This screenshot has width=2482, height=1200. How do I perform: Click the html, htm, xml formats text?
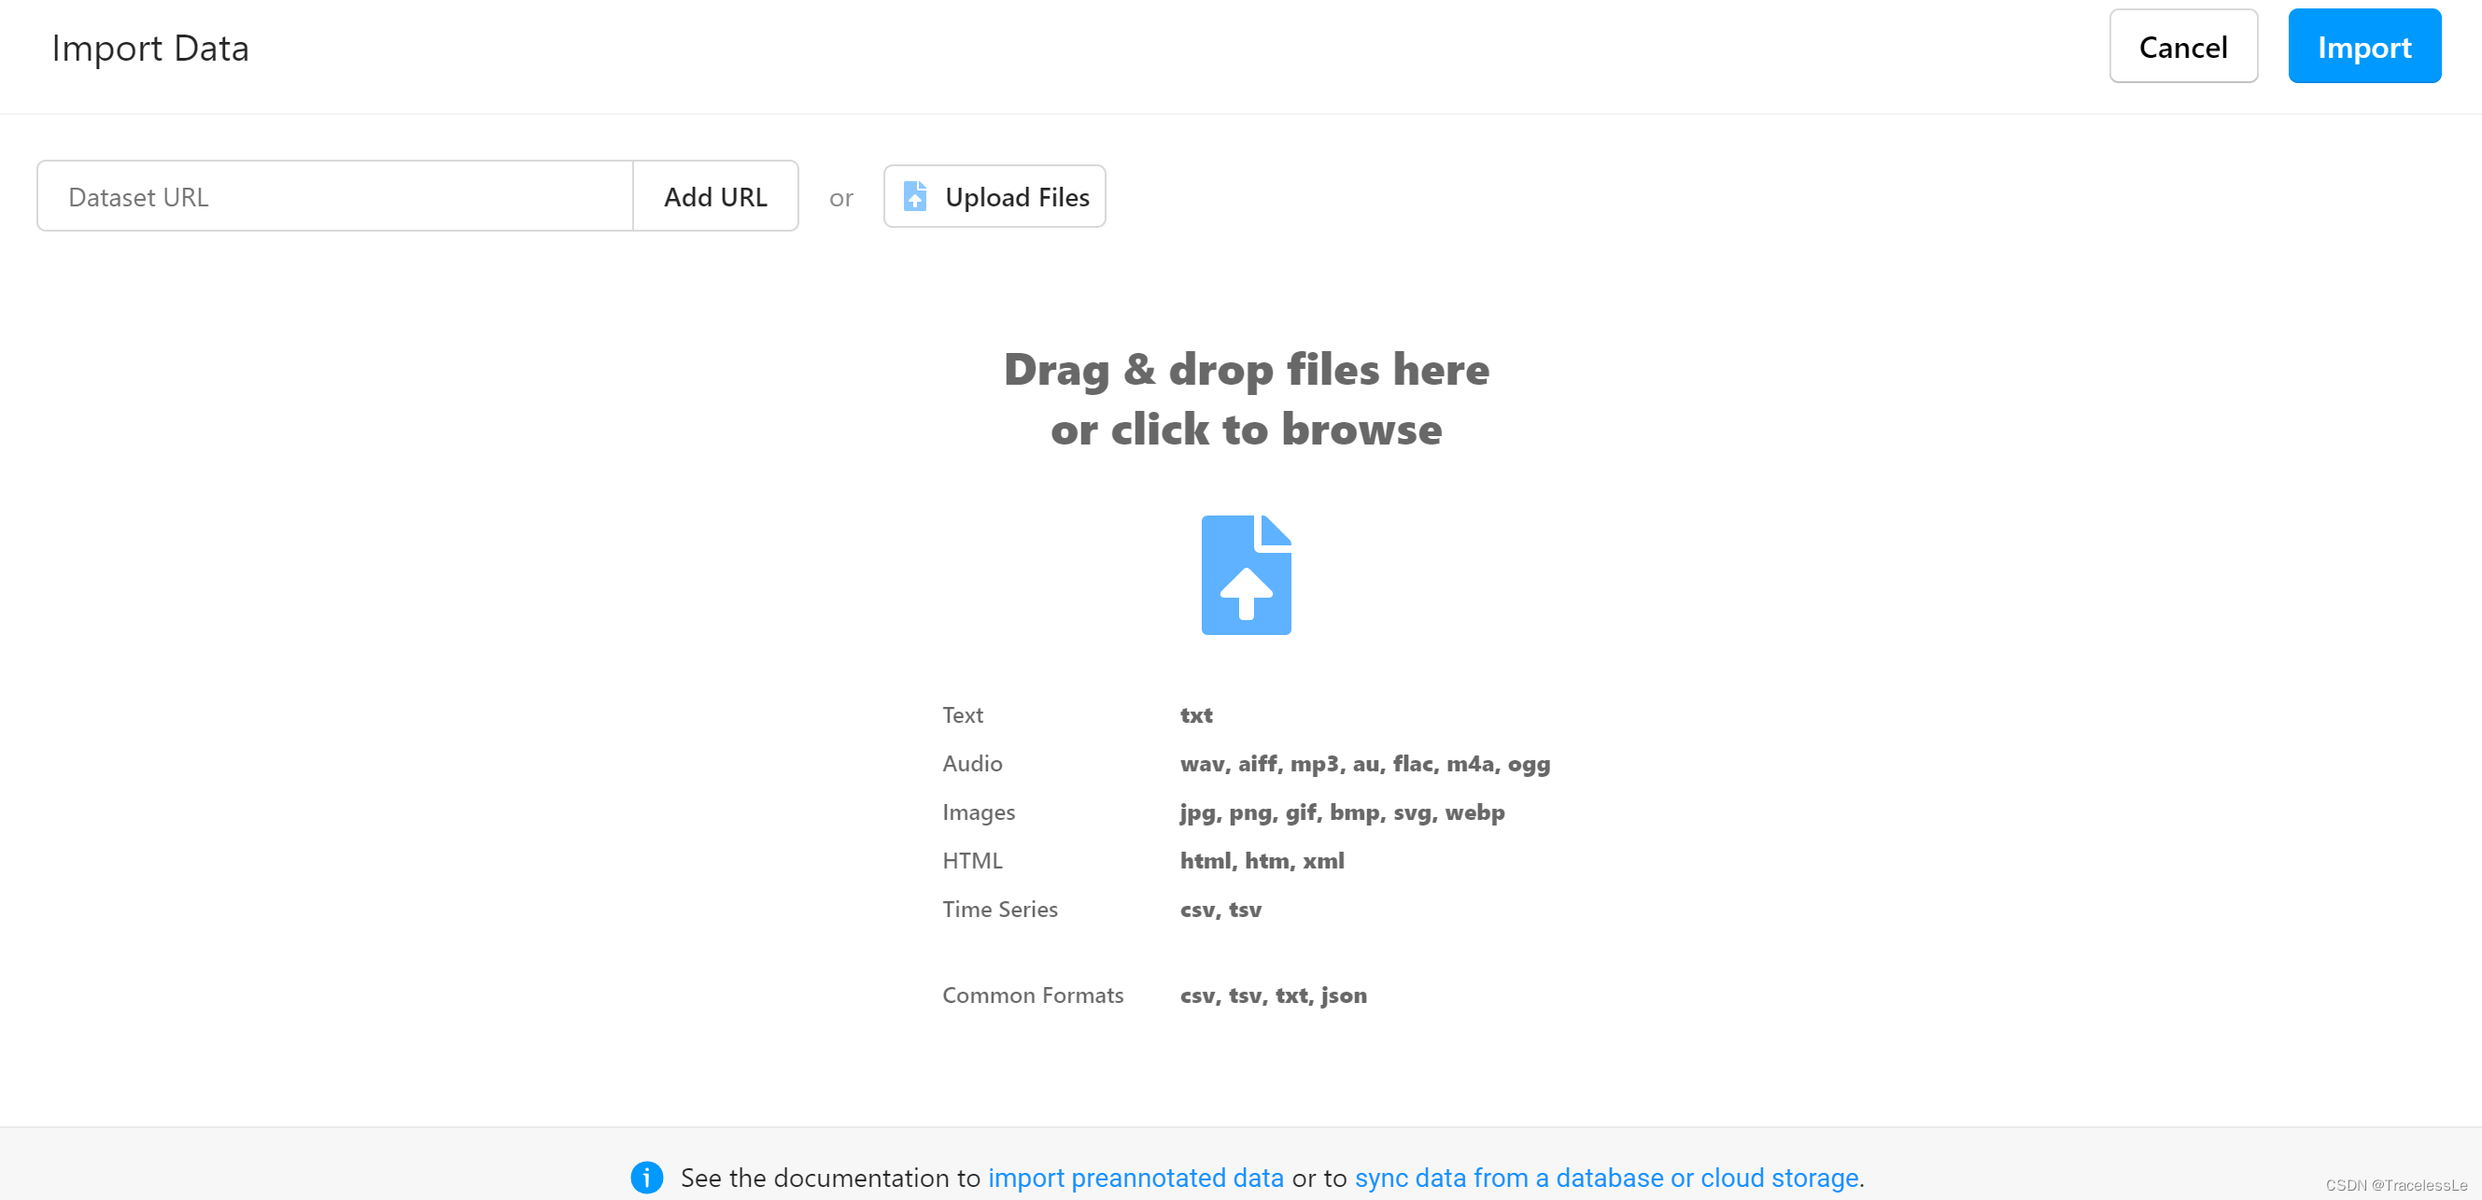[1262, 861]
